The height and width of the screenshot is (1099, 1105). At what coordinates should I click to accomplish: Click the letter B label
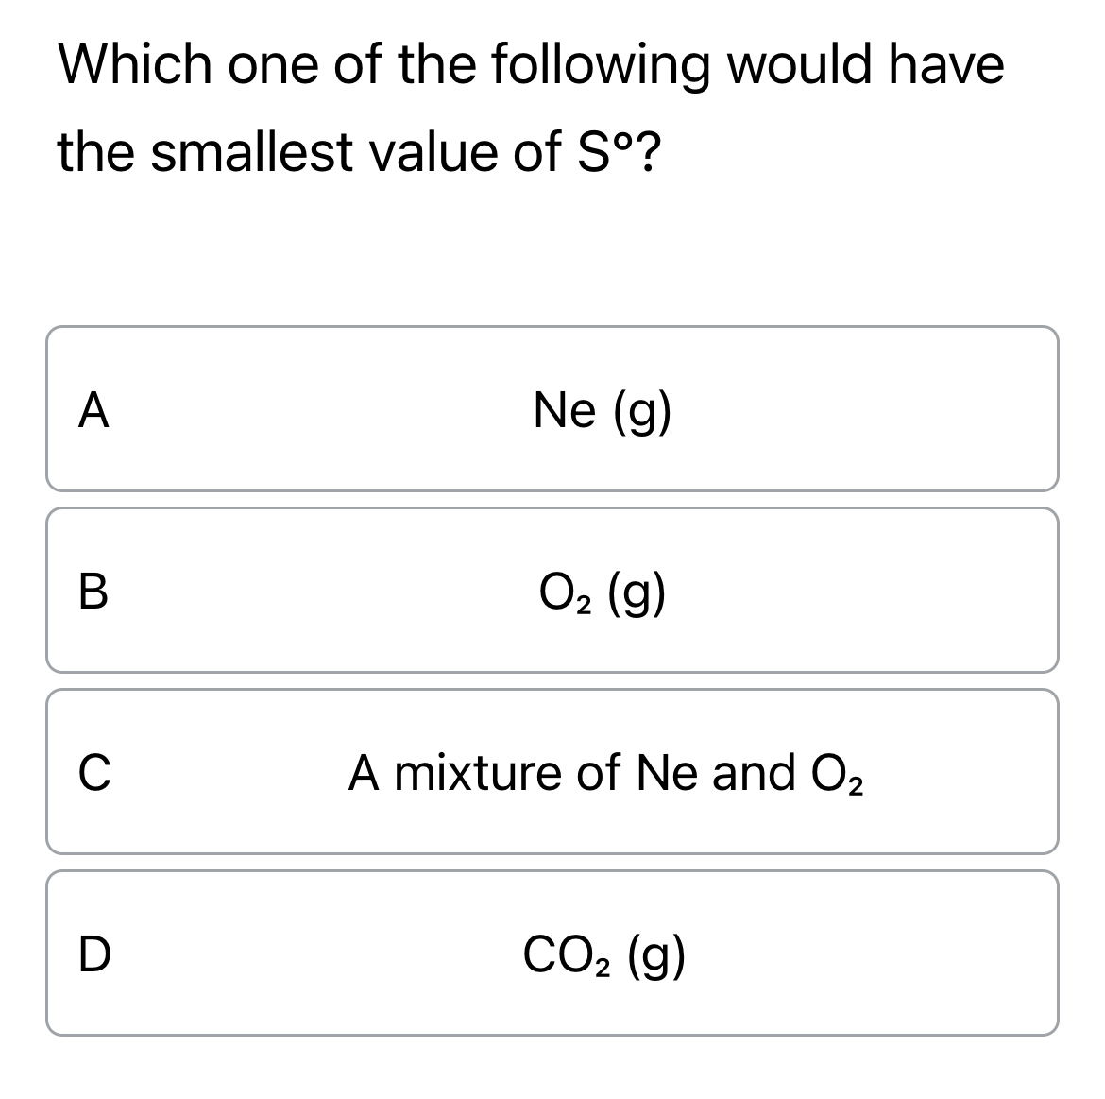point(94,591)
